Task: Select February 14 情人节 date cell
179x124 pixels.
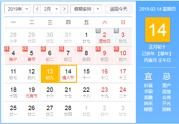Action: pyautogui.click(x=68, y=74)
